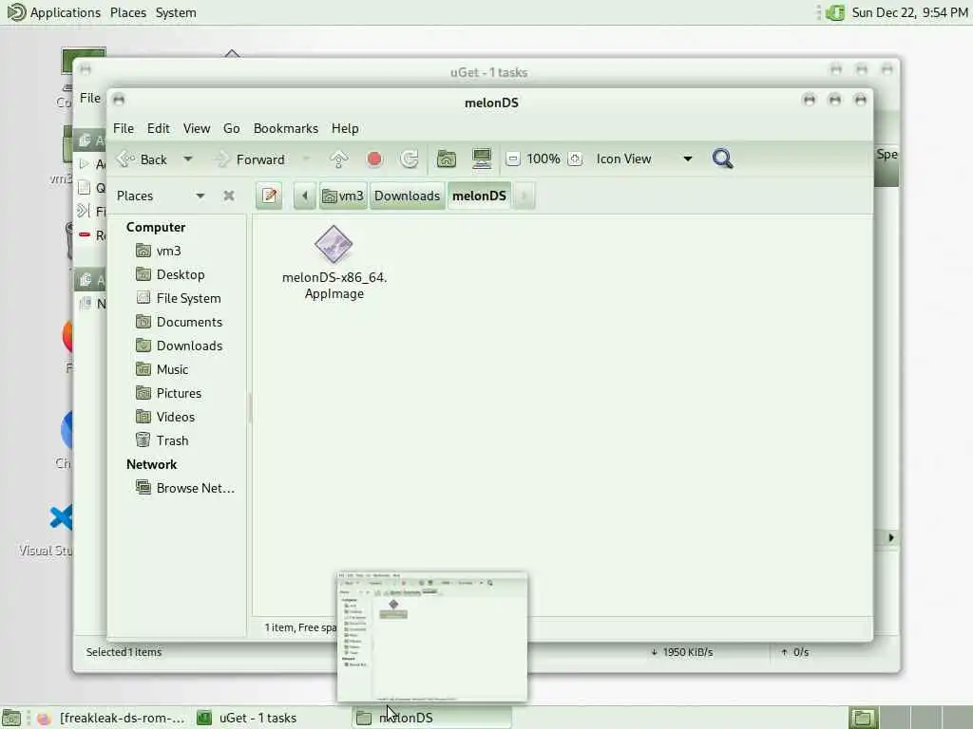
Task: Open Pictures in the sidebar
Action: click(x=169, y=393)
